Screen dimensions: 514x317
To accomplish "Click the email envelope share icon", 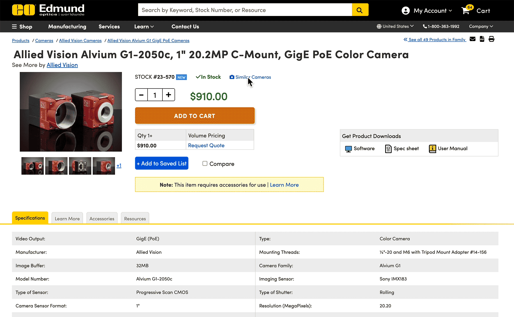I will (x=472, y=39).
